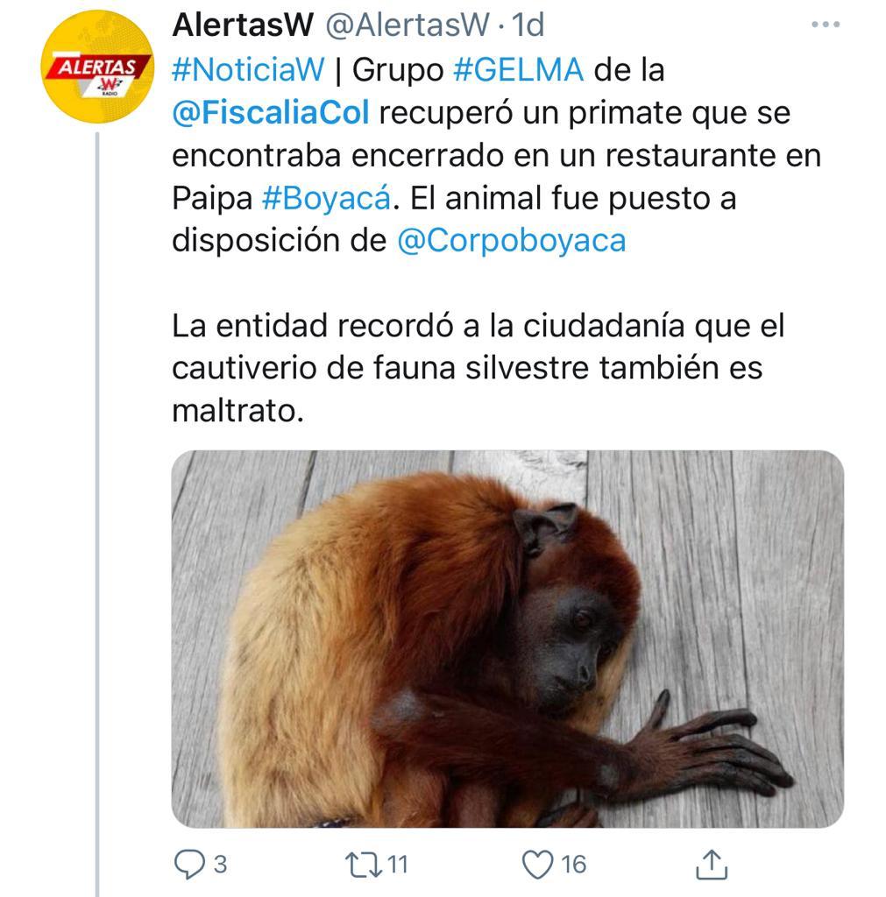This screenshot has width=886, height=897.
Task: Tap the reply speech bubble icon
Action: tap(189, 864)
